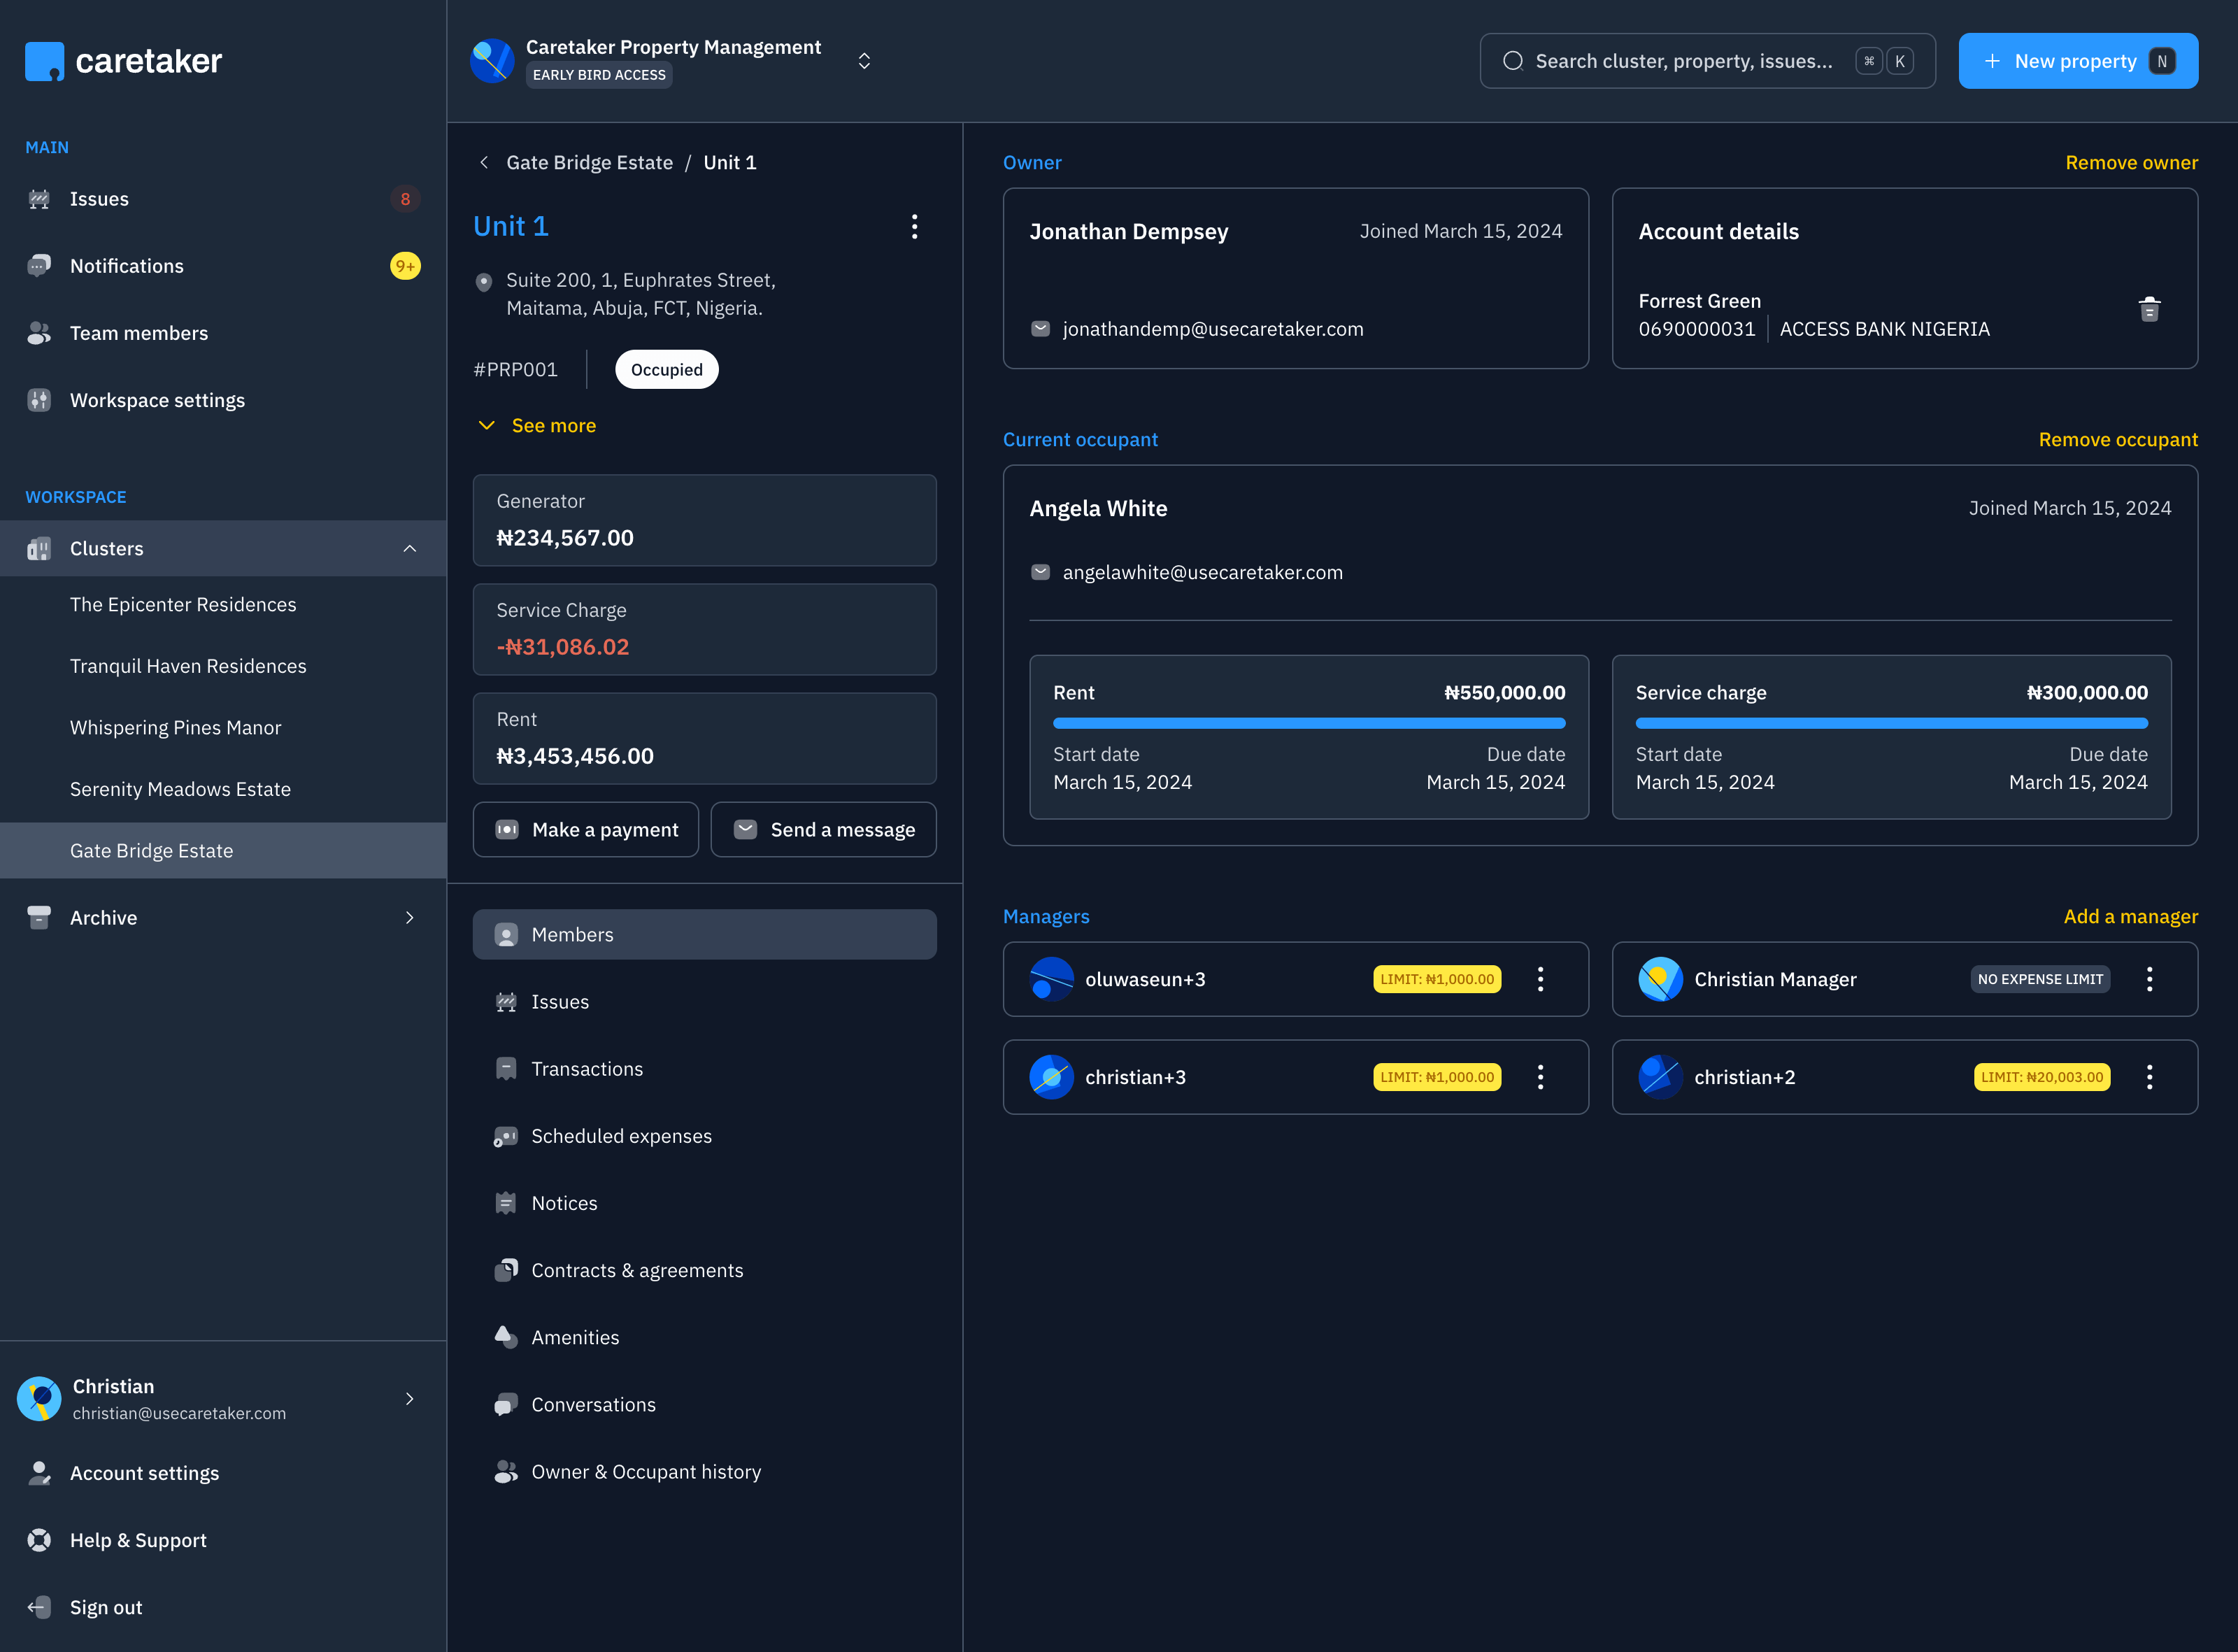Open Conversations for Unit 1

click(x=593, y=1404)
